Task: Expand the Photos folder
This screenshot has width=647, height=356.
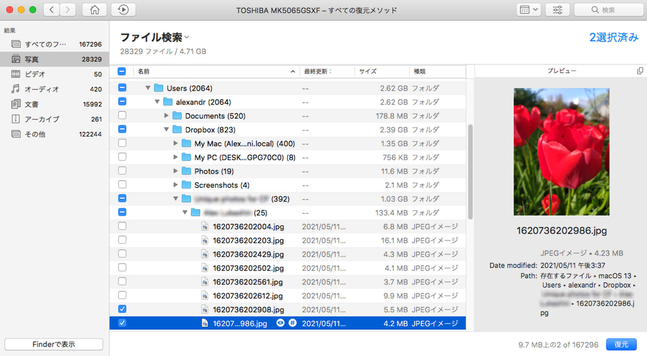Action: tap(176, 171)
